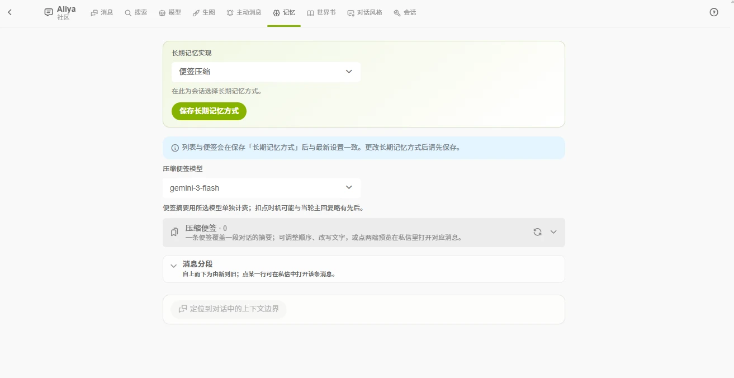Open the help question mark icon
Screen dimensions: 734x378
coord(714,12)
